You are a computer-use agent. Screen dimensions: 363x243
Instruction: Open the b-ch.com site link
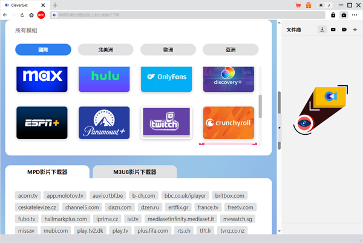coord(143,196)
